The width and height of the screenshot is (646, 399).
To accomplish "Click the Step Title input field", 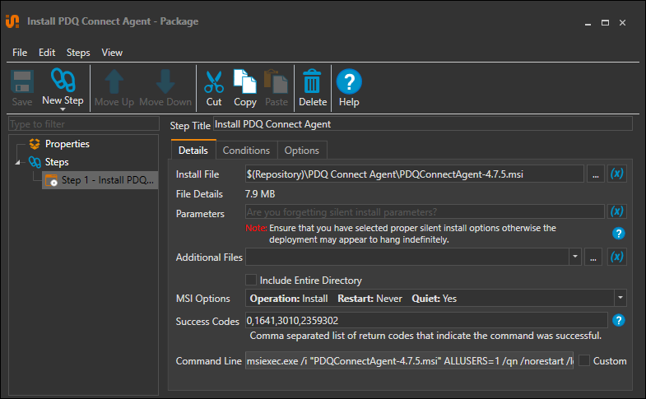I will (422, 124).
